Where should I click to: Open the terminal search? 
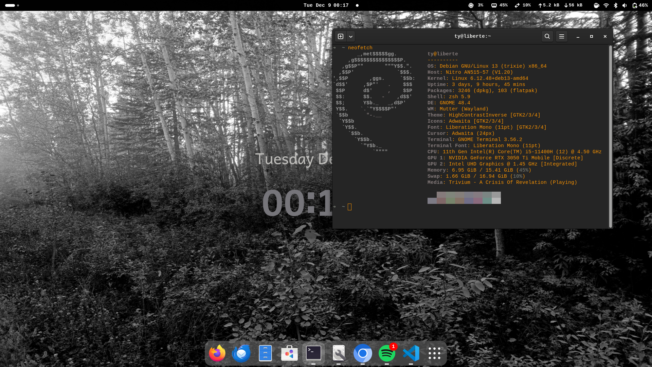point(547,36)
